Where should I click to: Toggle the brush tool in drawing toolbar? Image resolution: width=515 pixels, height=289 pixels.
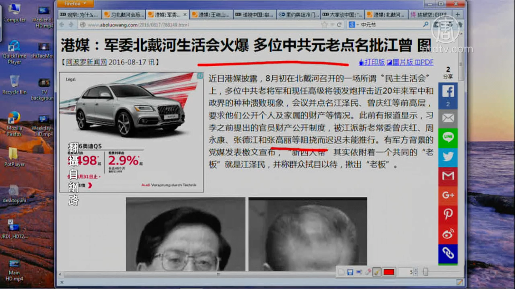click(x=377, y=272)
